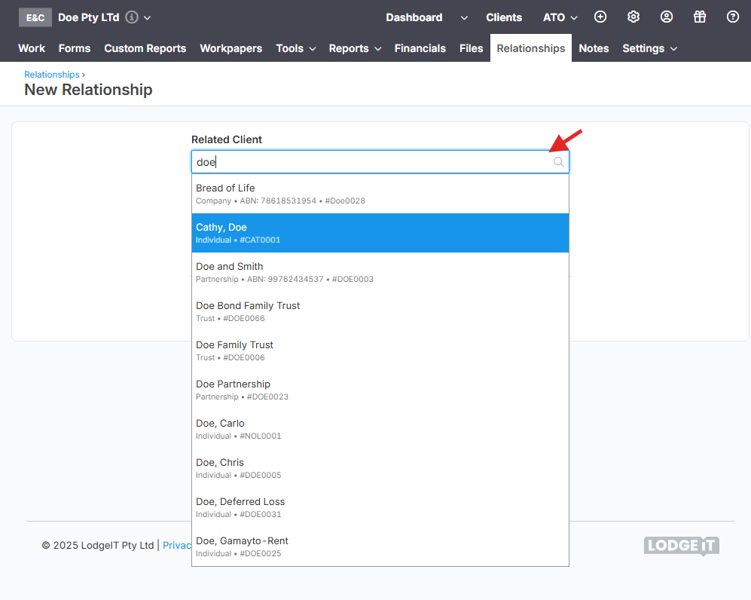Switch to the Forms tab

[x=75, y=48]
